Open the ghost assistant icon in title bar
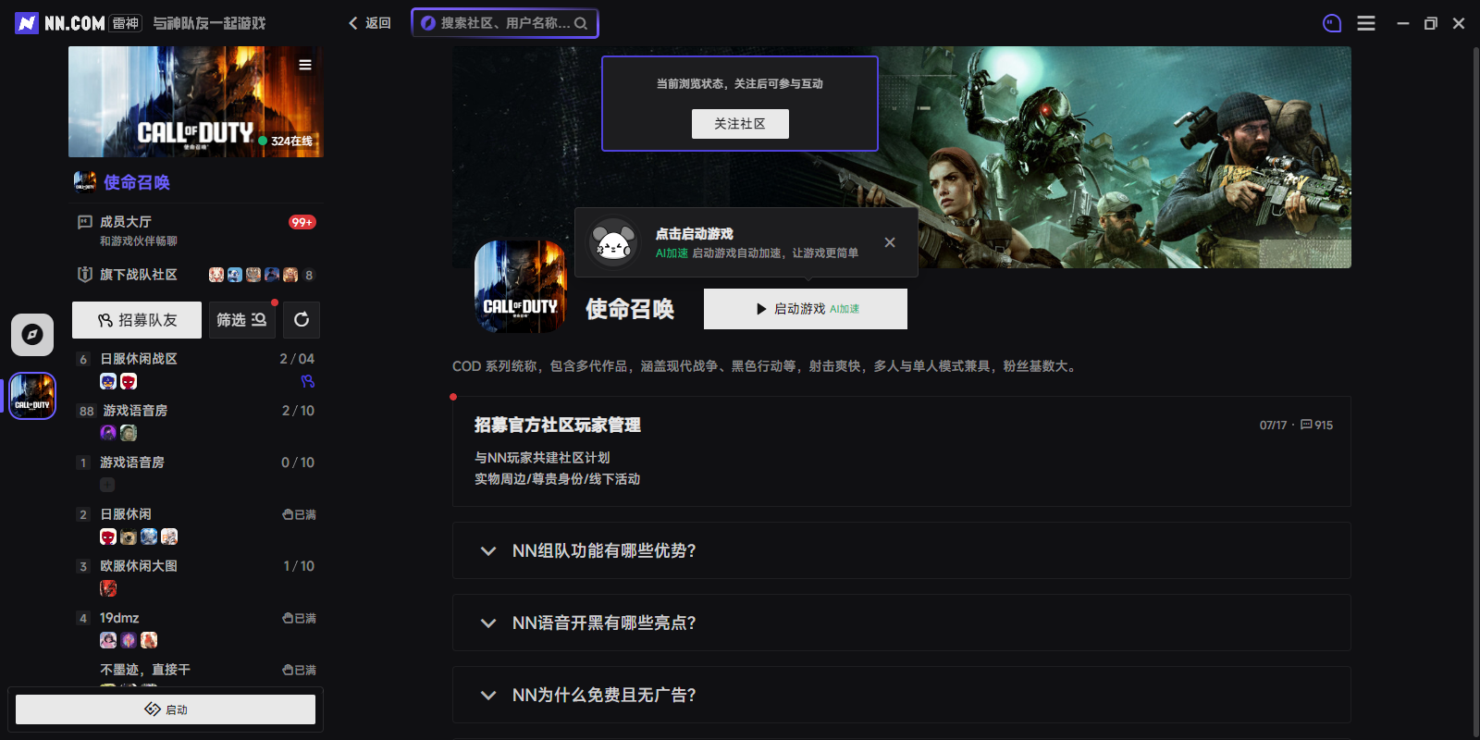The height and width of the screenshot is (740, 1480). pos(1332,23)
